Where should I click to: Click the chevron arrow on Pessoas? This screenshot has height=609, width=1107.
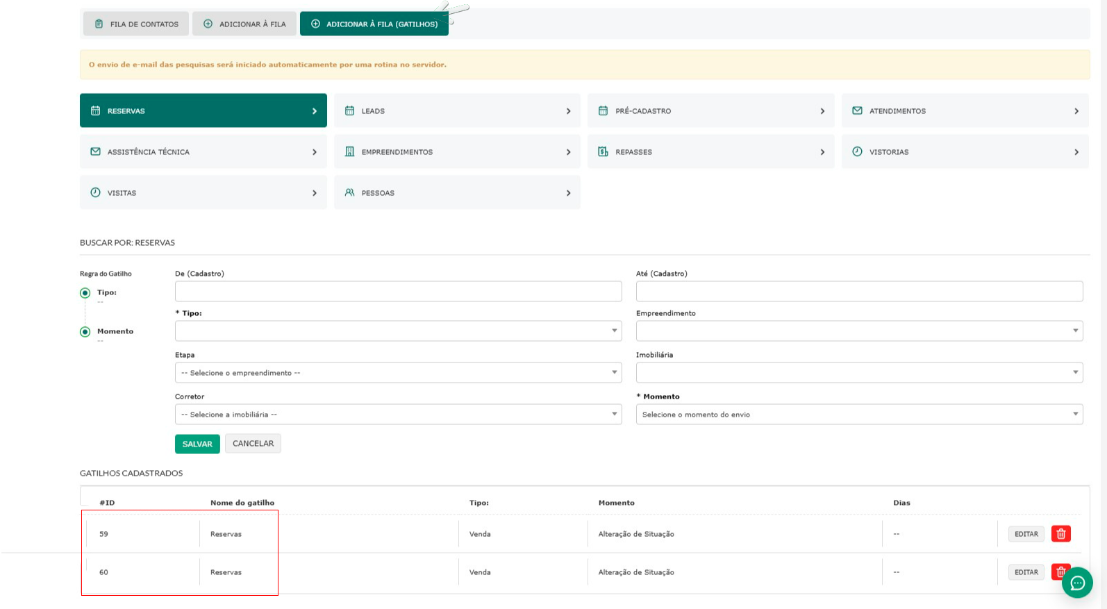pyautogui.click(x=568, y=193)
